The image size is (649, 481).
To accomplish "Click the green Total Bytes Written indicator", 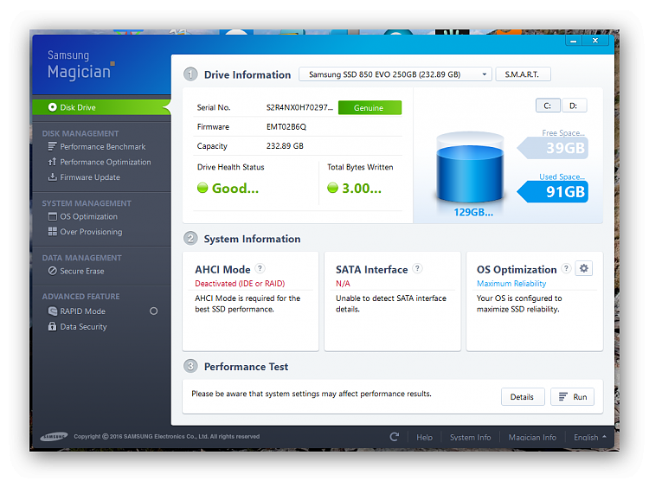I will 332,188.
